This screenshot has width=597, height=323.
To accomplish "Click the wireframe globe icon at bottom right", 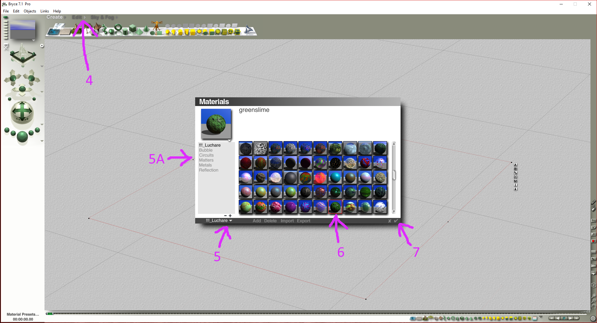I will 593,318.
